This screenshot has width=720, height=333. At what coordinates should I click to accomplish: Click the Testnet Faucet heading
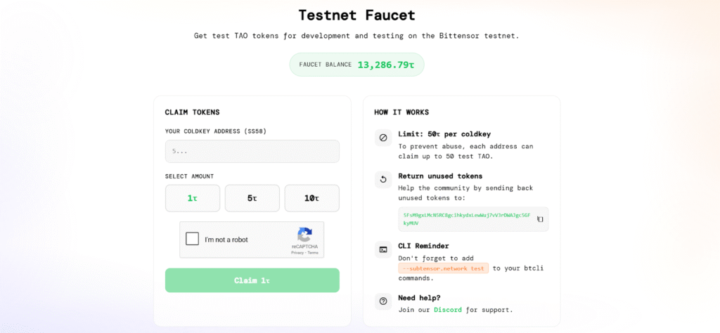point(356,15)
